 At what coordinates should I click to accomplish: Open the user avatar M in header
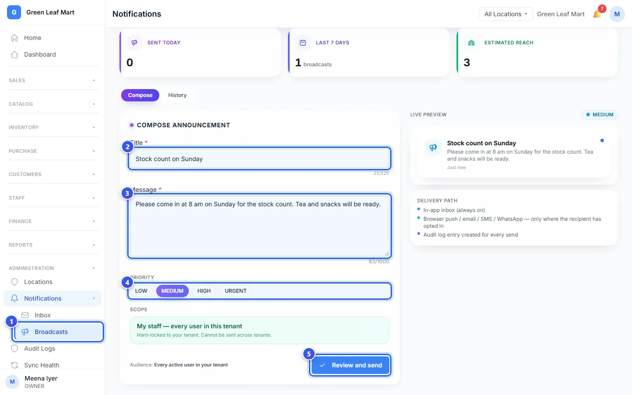617,14
